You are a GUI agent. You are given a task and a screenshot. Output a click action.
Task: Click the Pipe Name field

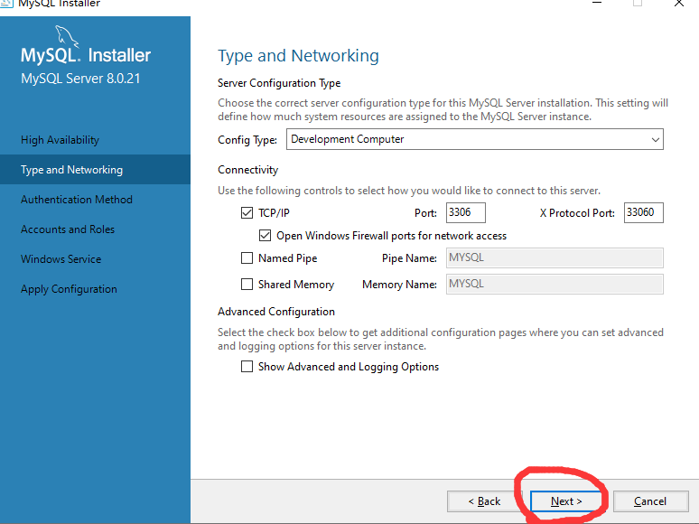tap(555, 257)
